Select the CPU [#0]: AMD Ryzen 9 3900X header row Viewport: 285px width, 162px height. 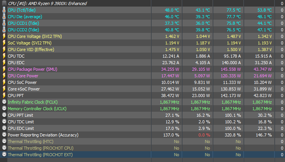click(x=143, y=3)
